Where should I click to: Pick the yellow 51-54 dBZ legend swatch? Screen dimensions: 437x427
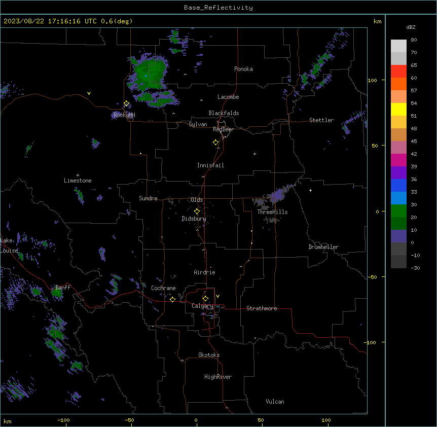click(398, 109)
